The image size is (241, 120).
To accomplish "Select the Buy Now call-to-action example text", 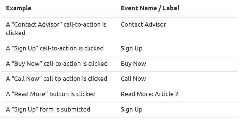I will 57,64.
